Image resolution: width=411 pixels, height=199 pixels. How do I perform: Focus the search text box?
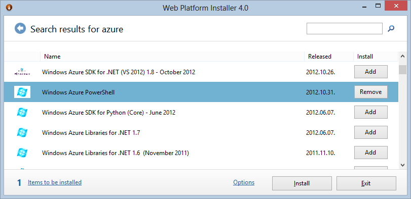(x=345, y=28)
